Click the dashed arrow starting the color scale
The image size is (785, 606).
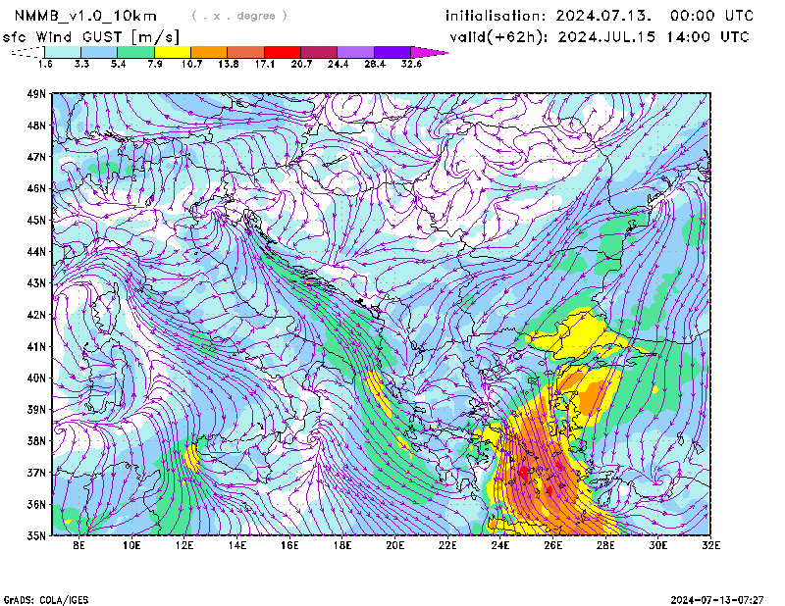tap(26, 52)
